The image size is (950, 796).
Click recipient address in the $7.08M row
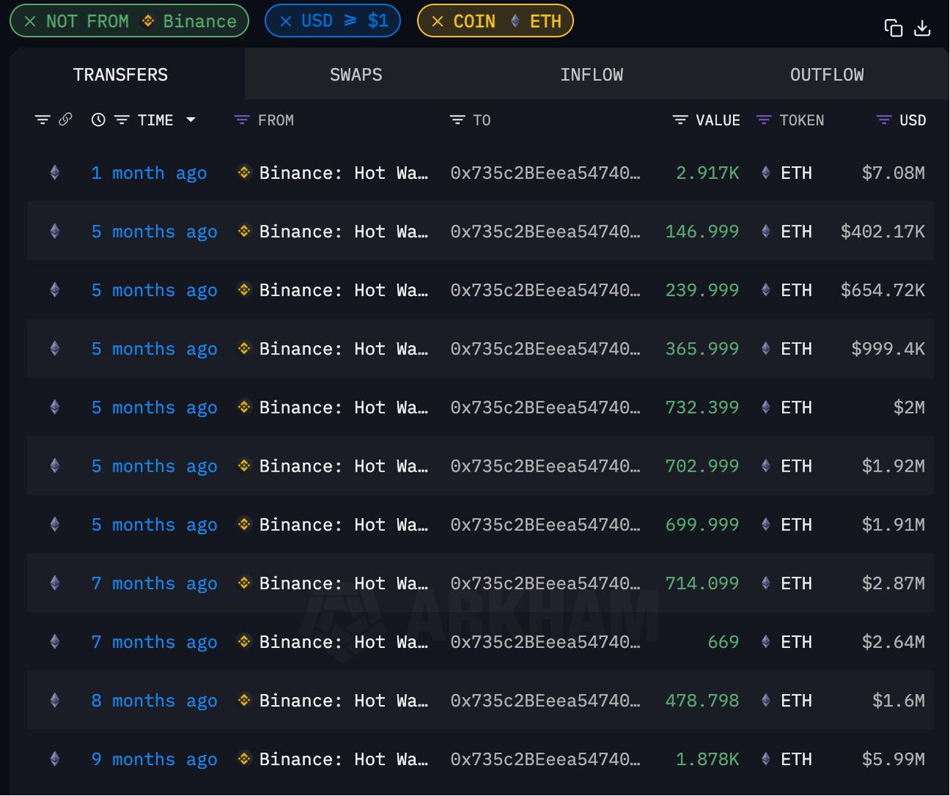pos(545,172)
